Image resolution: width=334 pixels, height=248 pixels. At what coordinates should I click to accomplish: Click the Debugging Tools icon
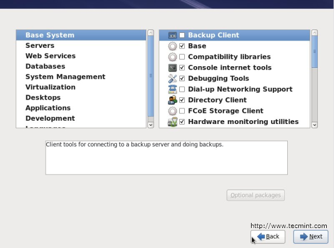(173, 78)
